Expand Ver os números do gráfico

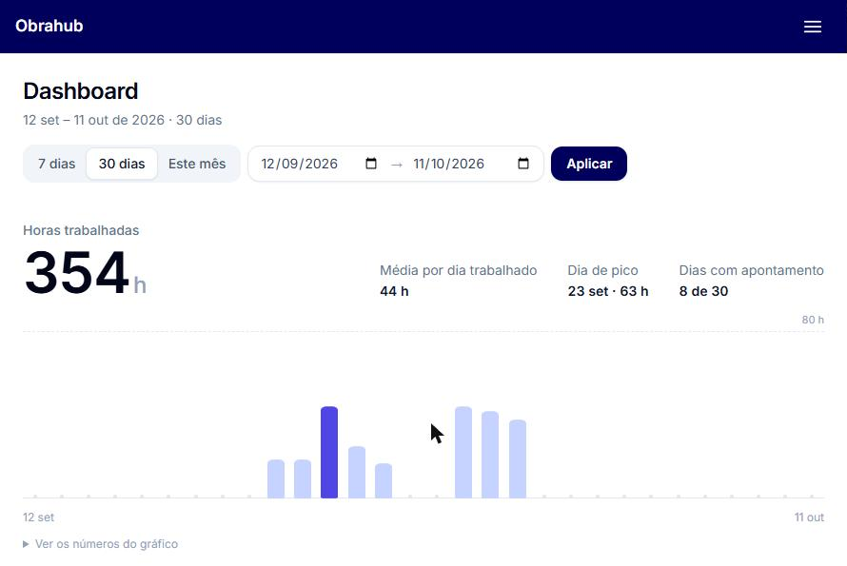pyautogui.click(x=101, y=544)
